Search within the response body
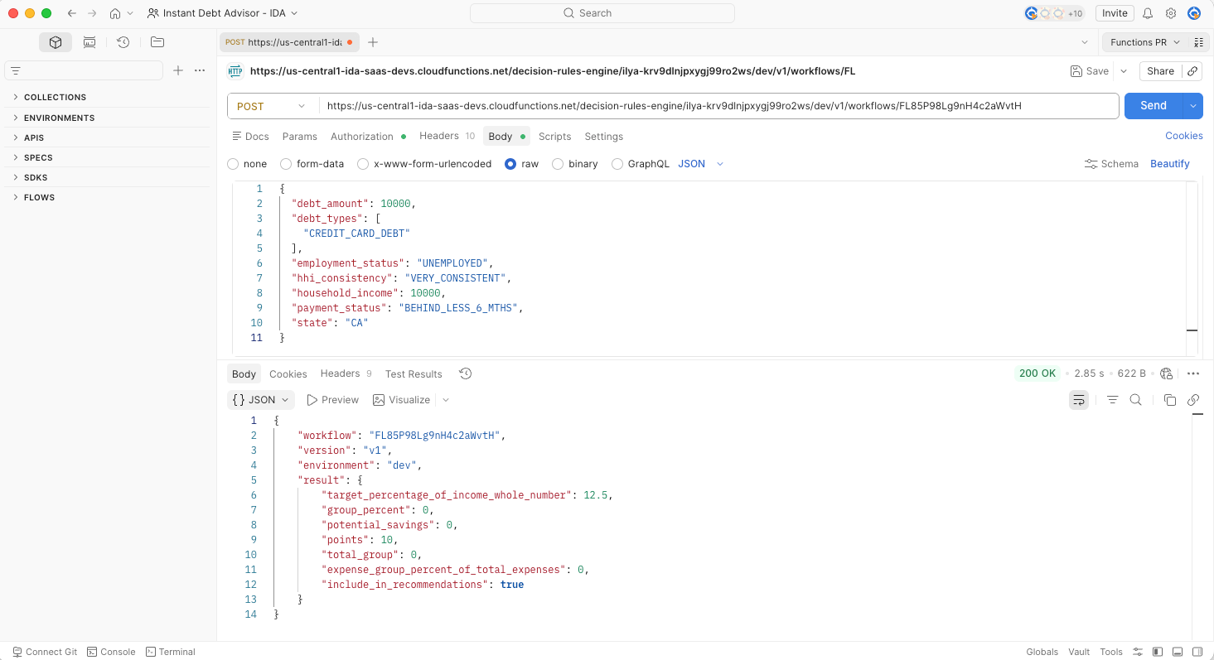The image size is (1214, 660). 1136,400
